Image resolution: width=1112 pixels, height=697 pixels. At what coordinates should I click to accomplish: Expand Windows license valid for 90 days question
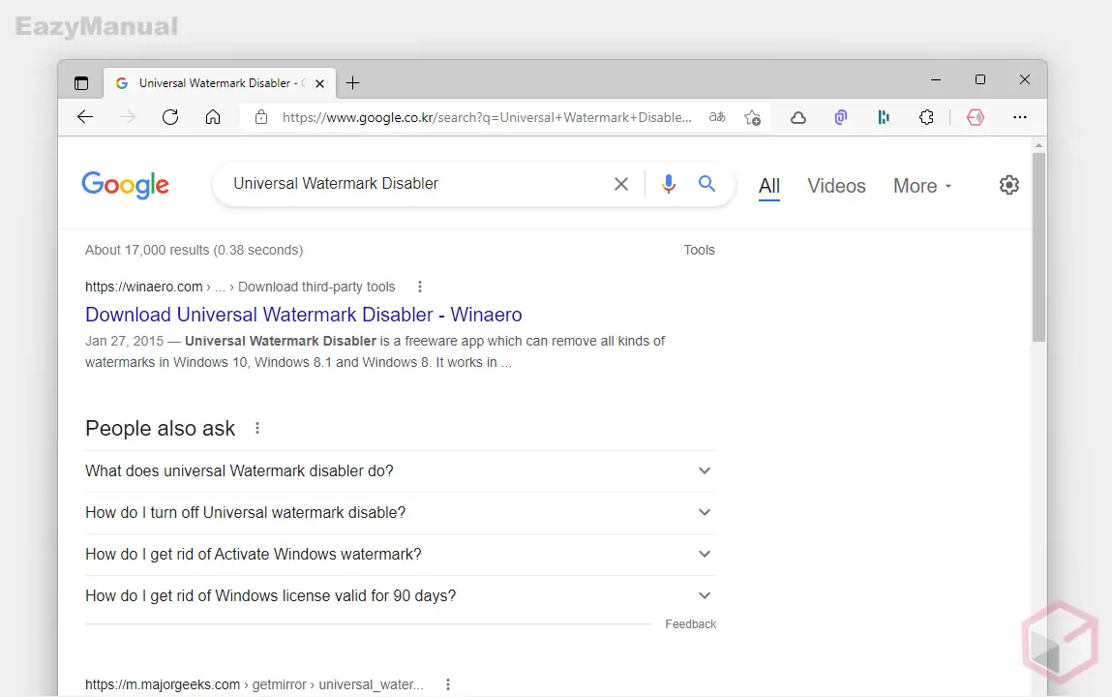(400, 595)
